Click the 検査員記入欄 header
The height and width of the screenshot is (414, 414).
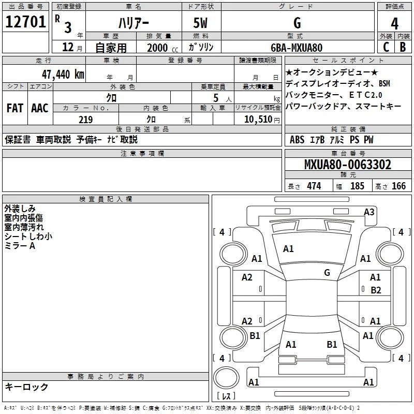(106, 199)
